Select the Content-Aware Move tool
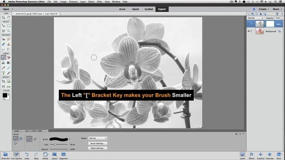The height and width of the screenshot is (160, 285). [x=3, y=86]
